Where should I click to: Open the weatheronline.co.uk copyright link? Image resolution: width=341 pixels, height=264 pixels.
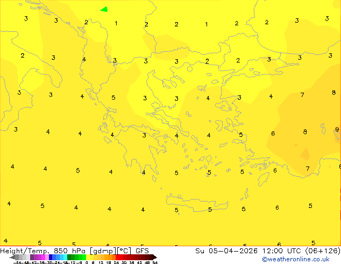pyautogui.click(x=296, y=259)
